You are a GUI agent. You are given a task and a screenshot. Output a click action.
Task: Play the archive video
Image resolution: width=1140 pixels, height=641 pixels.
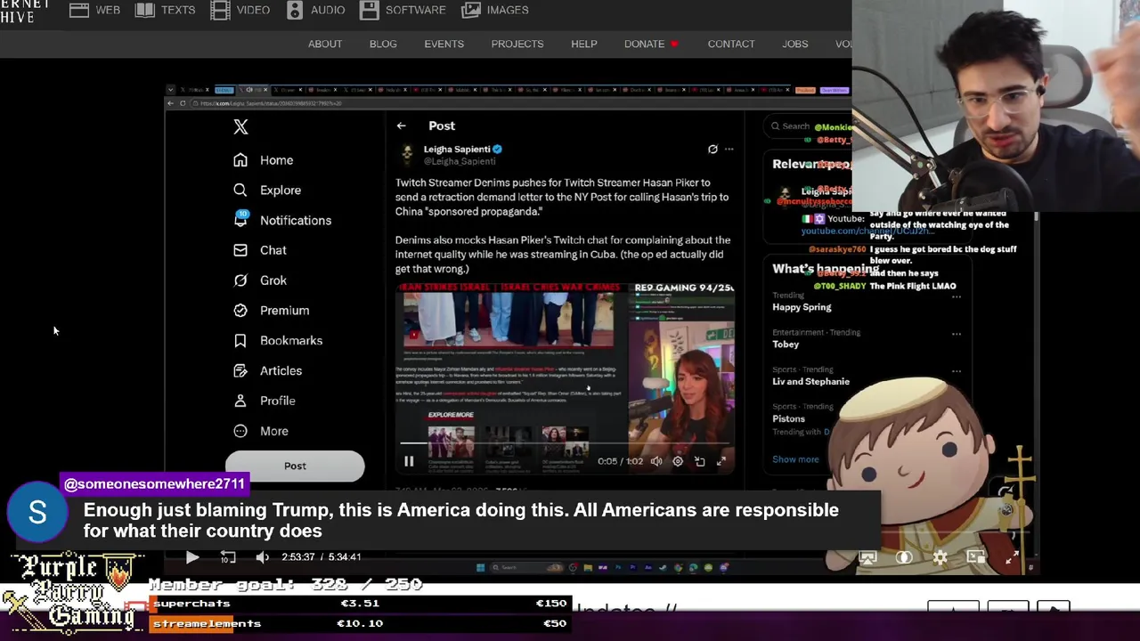[x=192, y=557]
